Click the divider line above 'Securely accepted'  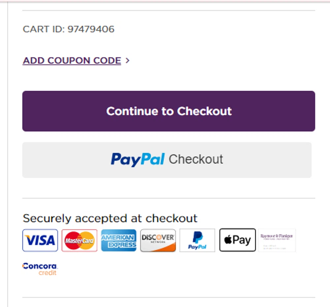coord(169,199)
